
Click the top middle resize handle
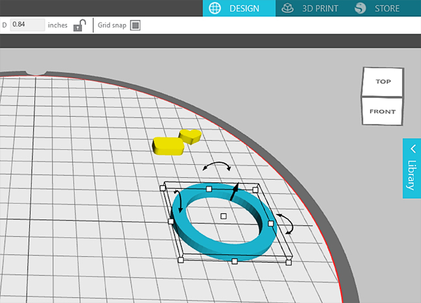pyautogui.click(x=209, y=189)
